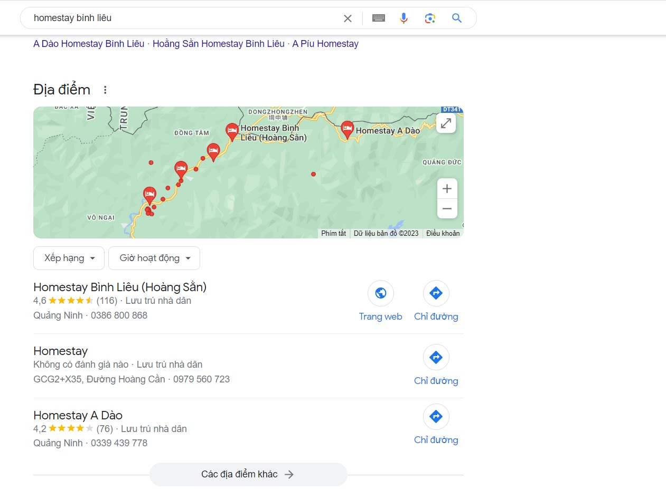Click Các địa điểm khác button
The height and width of the screenshot is (489, 666).
pyautogui.click(x=248, y=474)
